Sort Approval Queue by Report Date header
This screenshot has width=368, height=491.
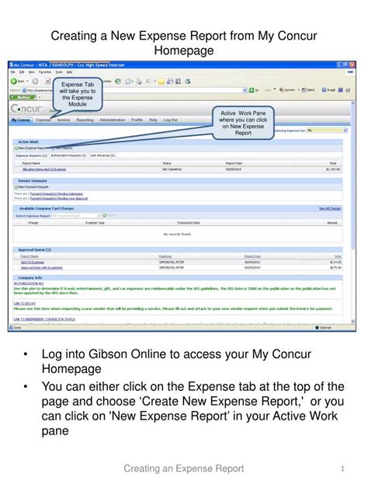252,256
